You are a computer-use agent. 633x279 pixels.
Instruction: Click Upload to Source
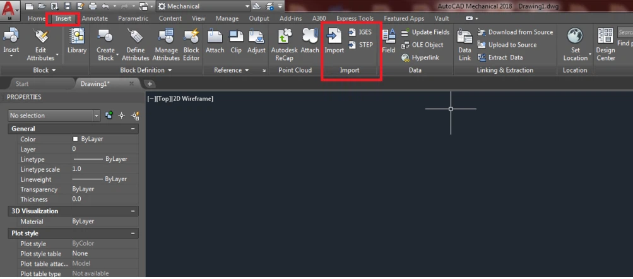click(507, 45)
